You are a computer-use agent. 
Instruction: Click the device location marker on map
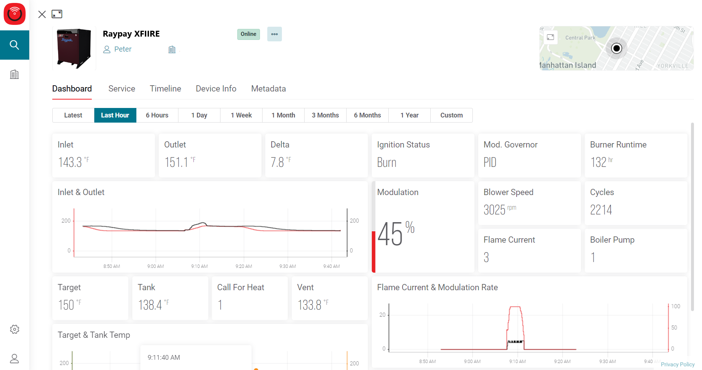[616, 48]
